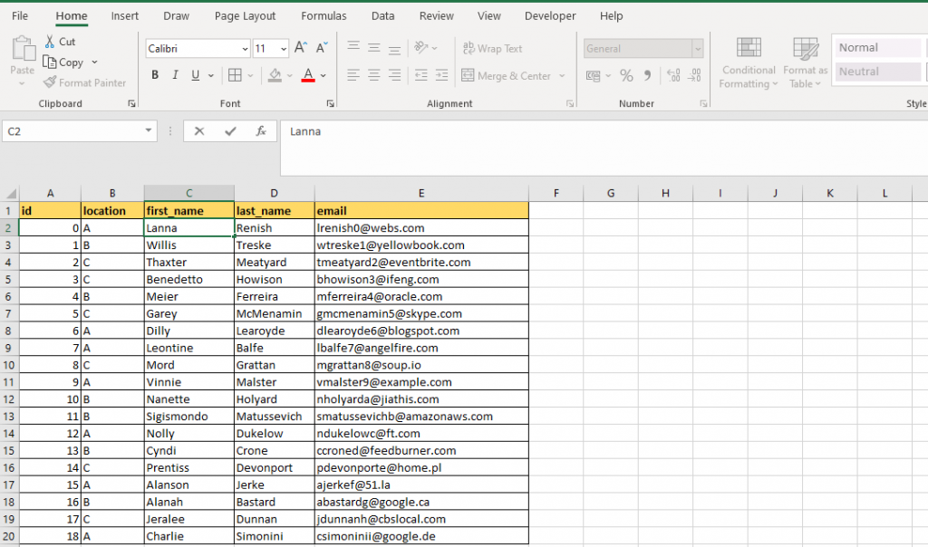Open the General number format dropdown
The height and width of the screenshot is (547, 928).
696,47
